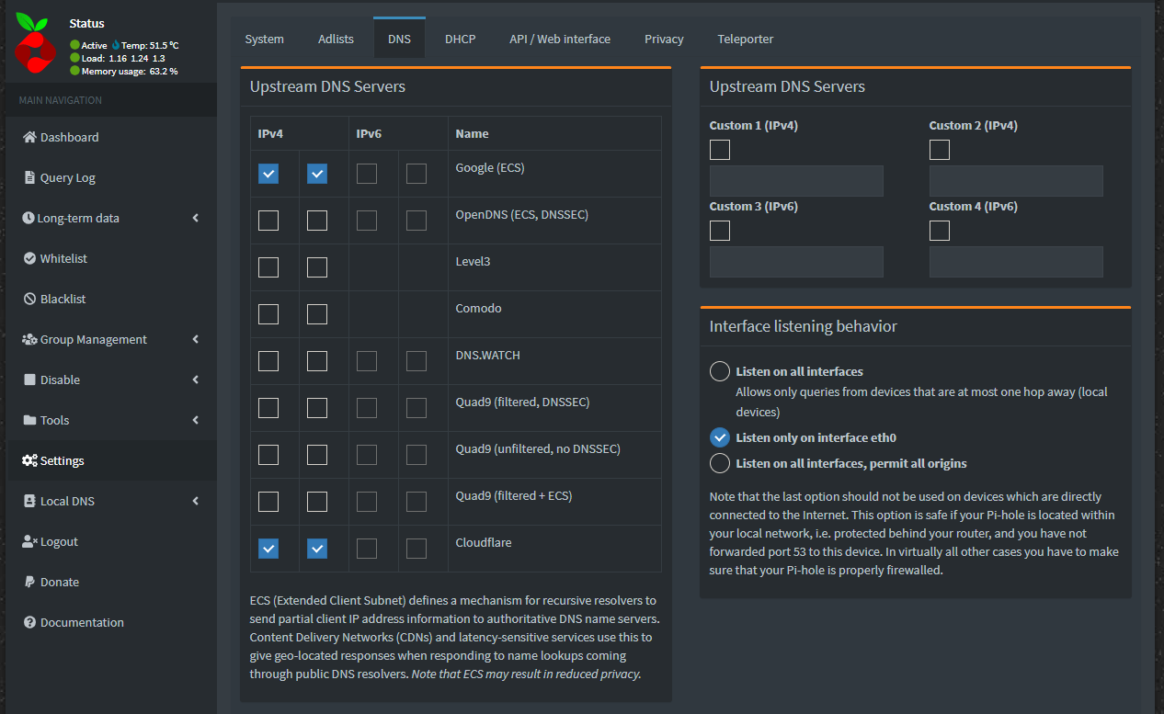The image size is (1164, 714).
Task: Uncheck Google second IPv4 checkbox
Action: [x=317, y=174]
